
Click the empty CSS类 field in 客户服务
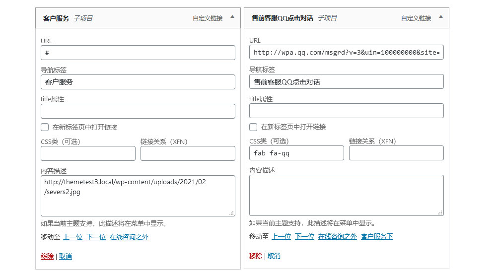point(88,153)
